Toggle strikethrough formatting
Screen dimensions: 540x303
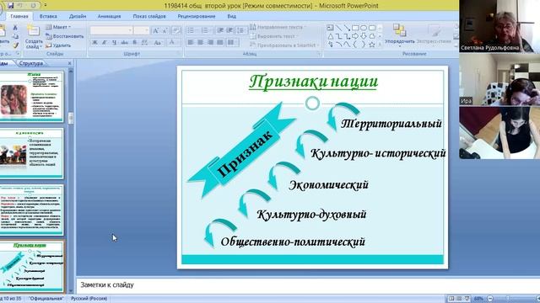click(124, 43)
